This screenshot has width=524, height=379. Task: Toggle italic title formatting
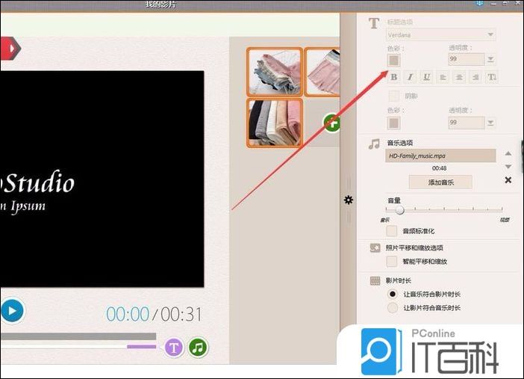[410, 77]
